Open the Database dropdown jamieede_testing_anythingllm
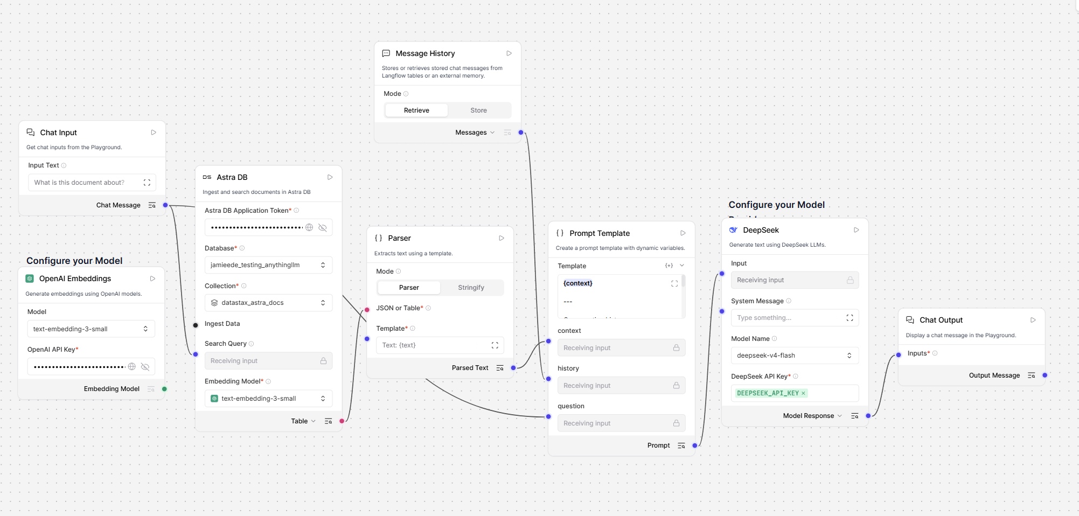The width and height of the screenshot is (1079, 516). pyautogui.click(x=268, y=265)
